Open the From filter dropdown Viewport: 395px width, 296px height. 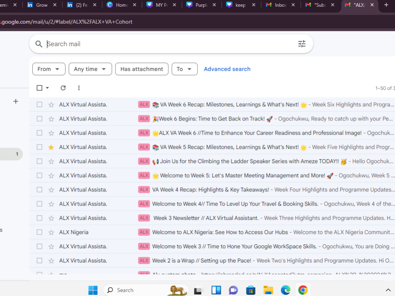[49, 69]
